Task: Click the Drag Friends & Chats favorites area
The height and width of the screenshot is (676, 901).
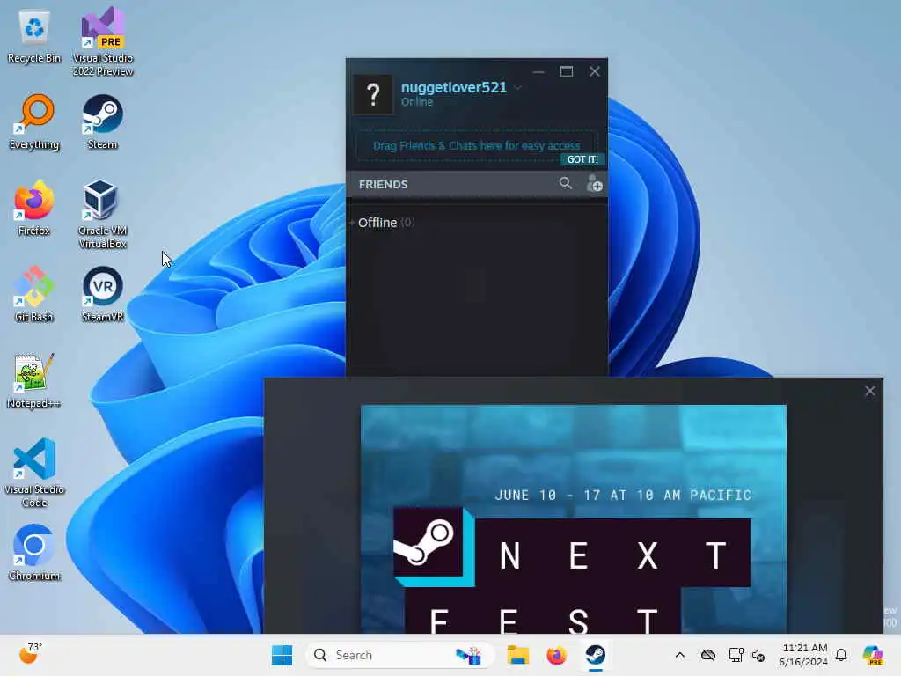Action: [x=476, y=145]
